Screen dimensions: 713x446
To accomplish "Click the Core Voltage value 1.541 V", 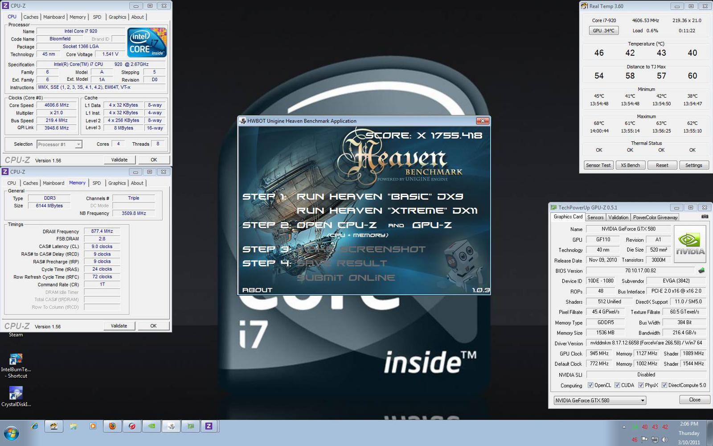I will click(110, 54).
